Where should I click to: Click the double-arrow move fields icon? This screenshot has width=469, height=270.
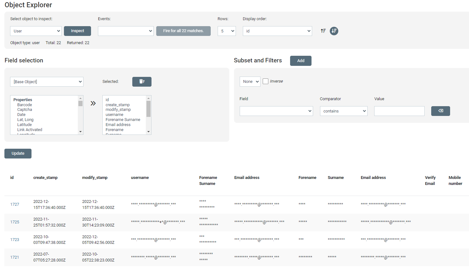click(x=93, y=103)
